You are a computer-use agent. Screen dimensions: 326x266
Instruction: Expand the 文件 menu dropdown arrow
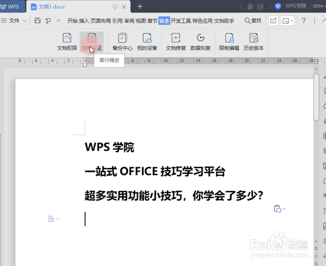24,21
